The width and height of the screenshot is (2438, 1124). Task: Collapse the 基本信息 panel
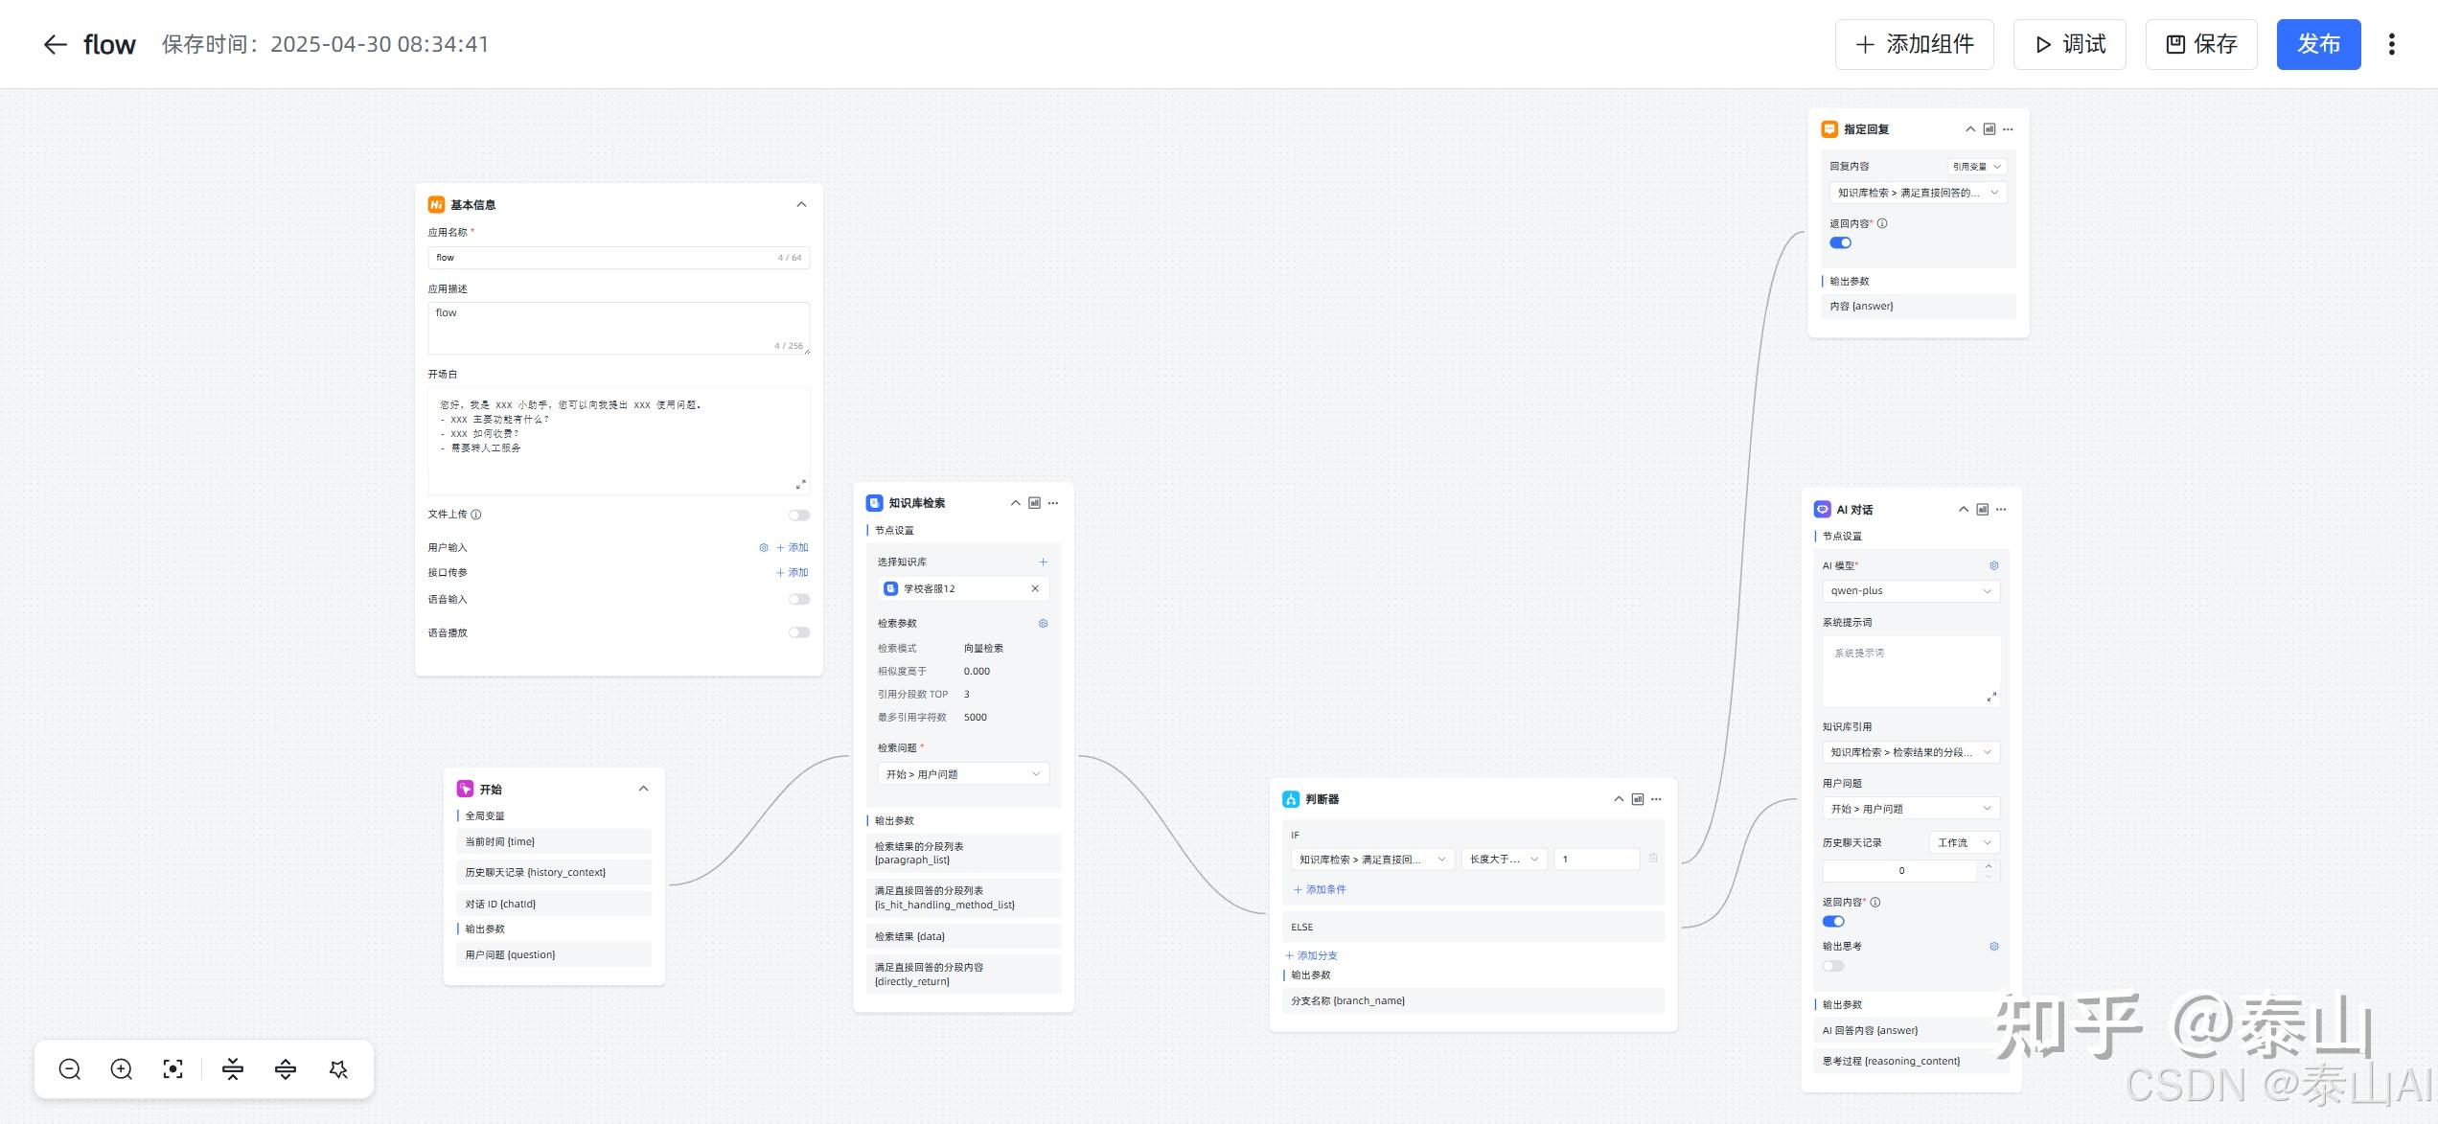pos(801,204)
